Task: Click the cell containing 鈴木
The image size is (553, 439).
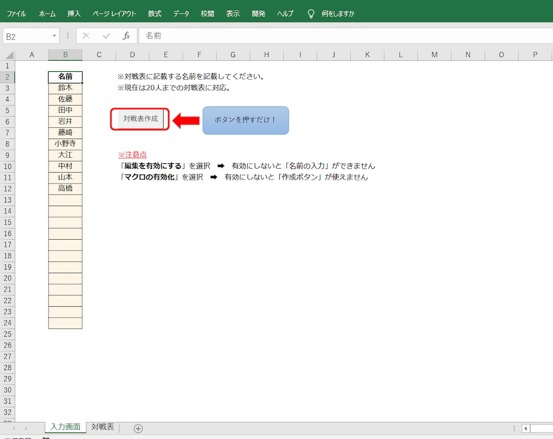Action: [x=65, y=88]
